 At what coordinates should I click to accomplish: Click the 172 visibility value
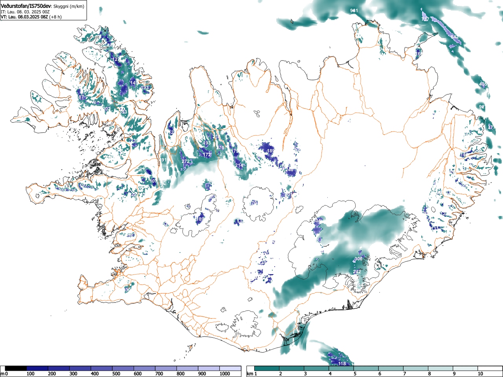207,155
